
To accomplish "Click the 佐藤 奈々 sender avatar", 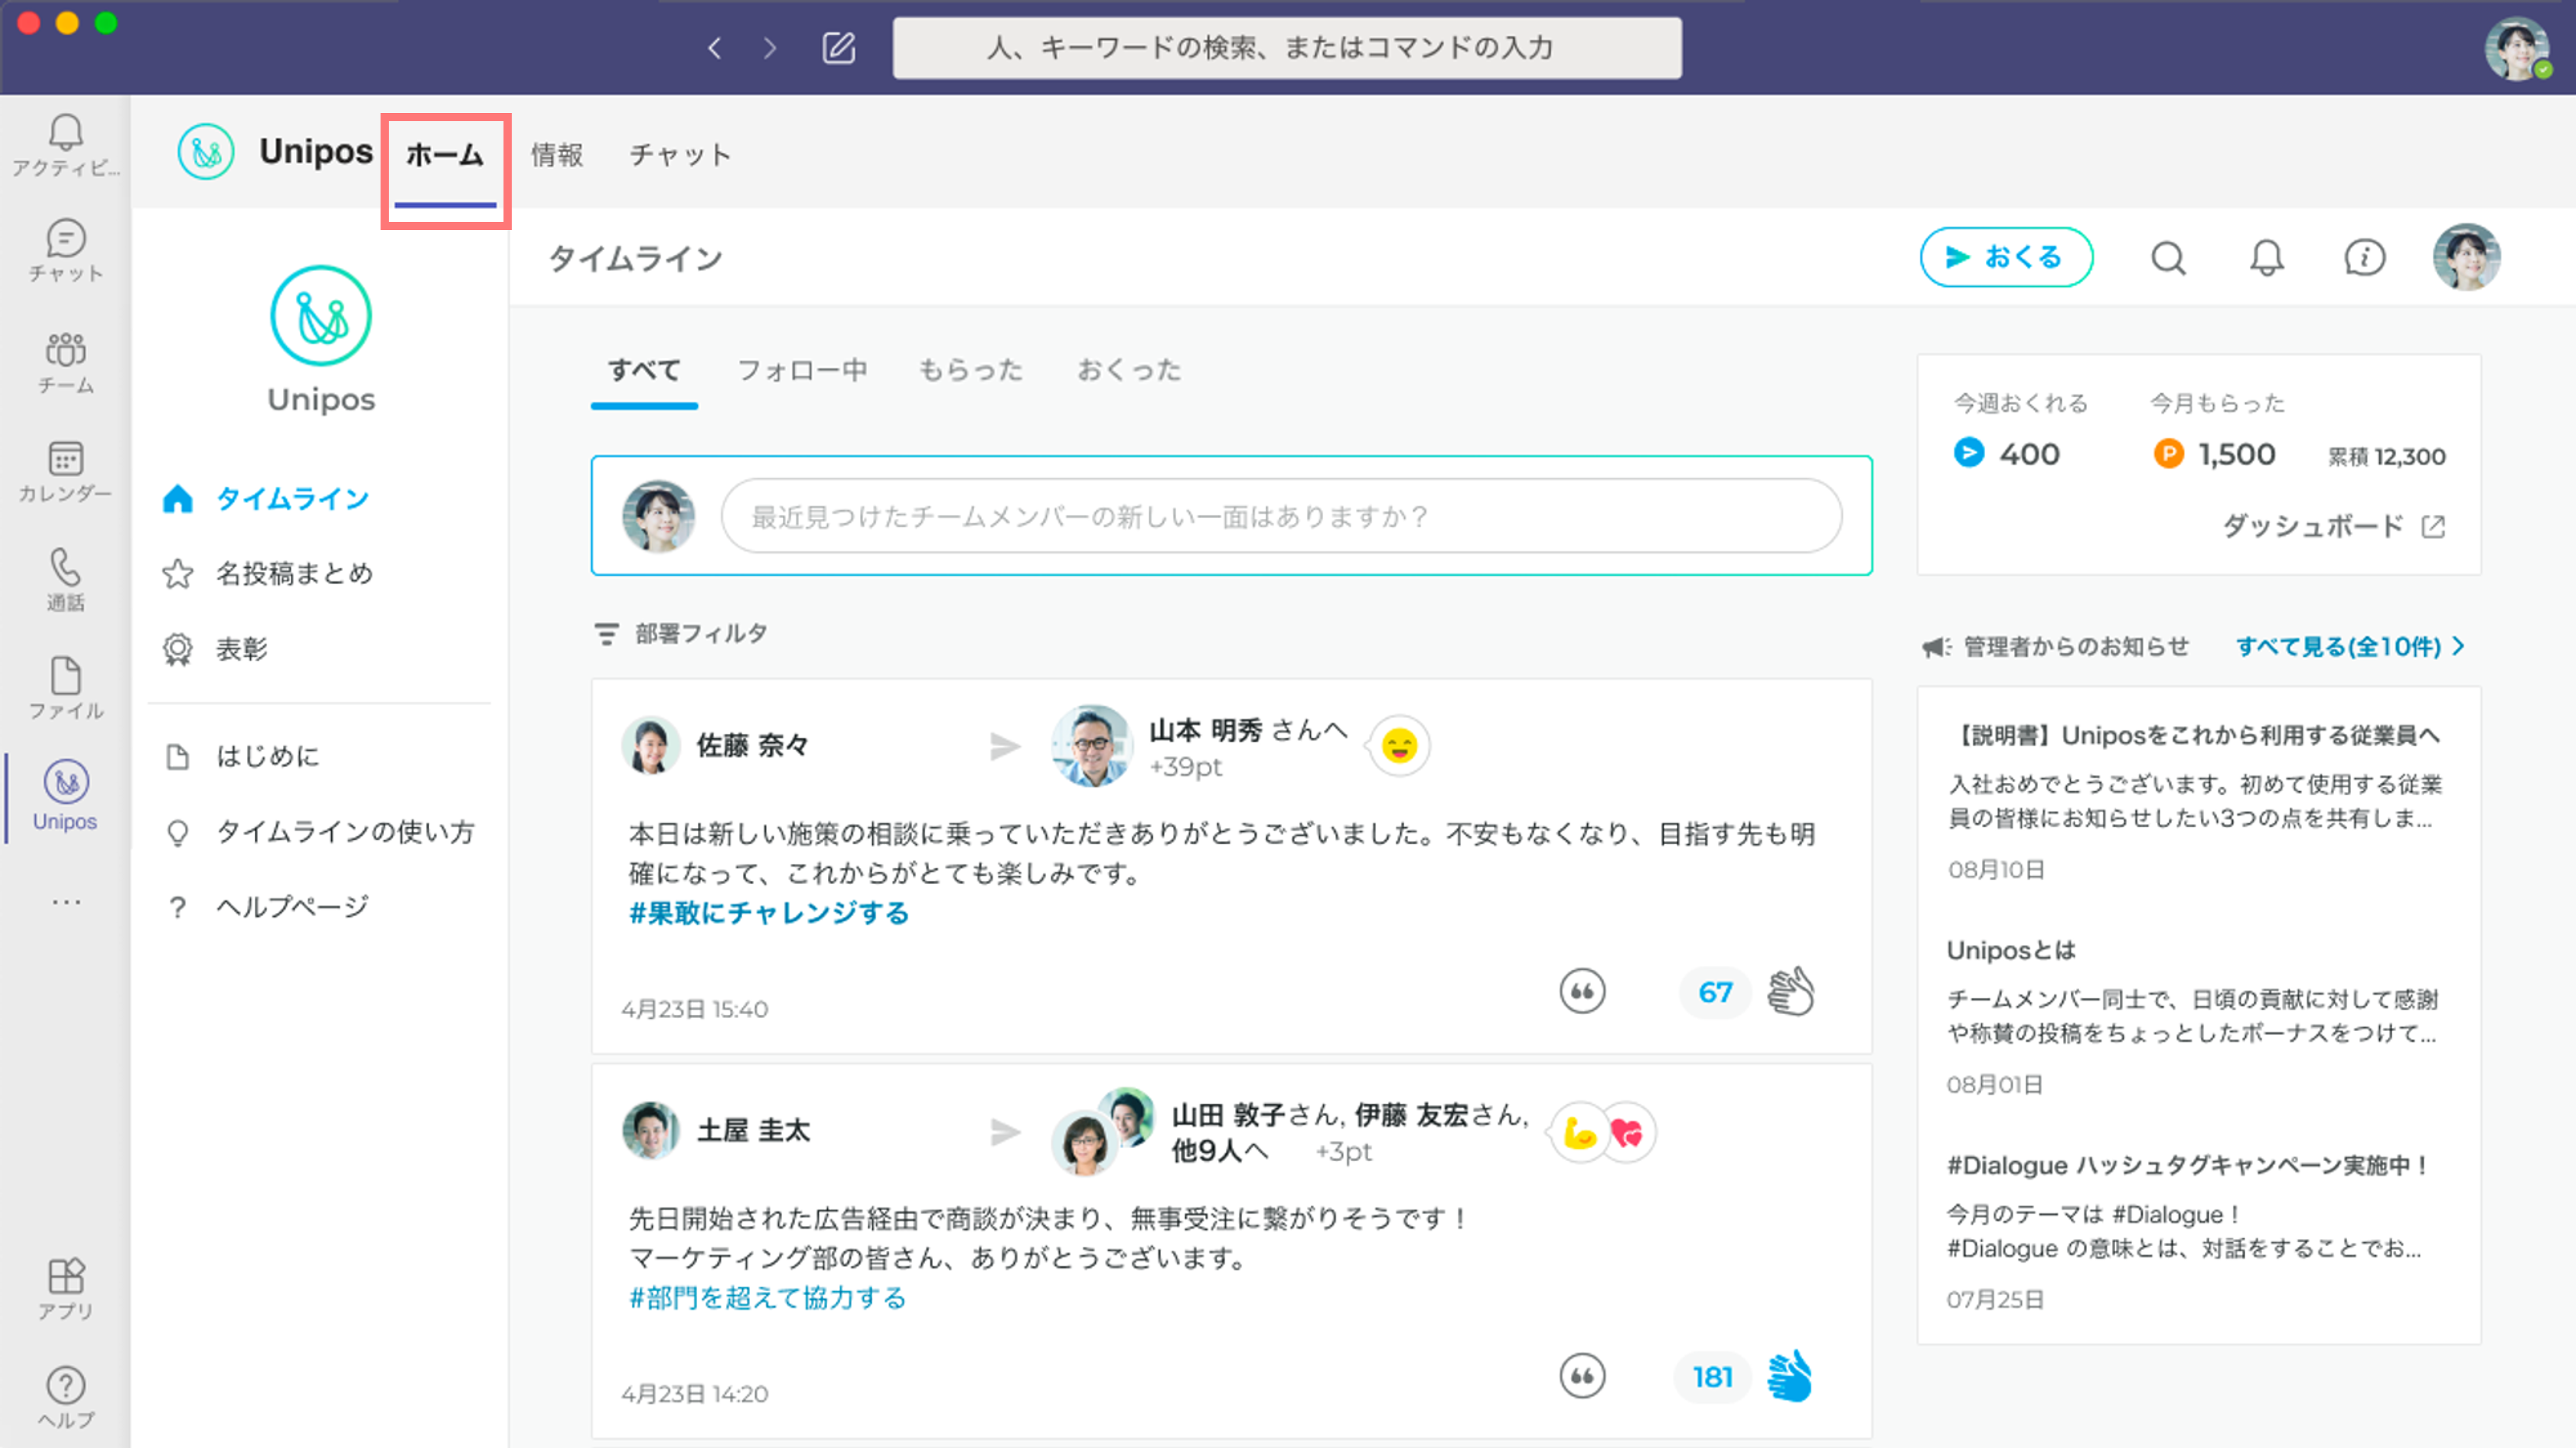I will 650,745.
